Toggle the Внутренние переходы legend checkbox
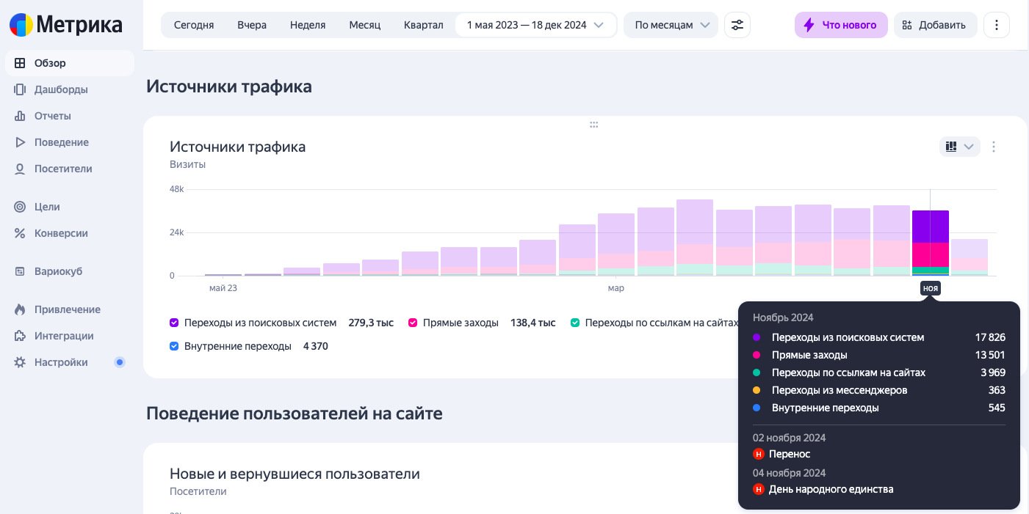Screen dimensions: 1029x514 tap(174, 346)
